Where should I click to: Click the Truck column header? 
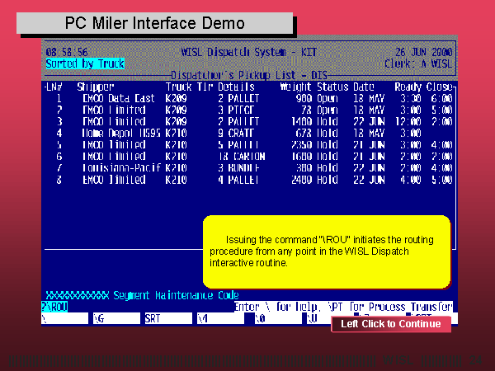(178, 87)
